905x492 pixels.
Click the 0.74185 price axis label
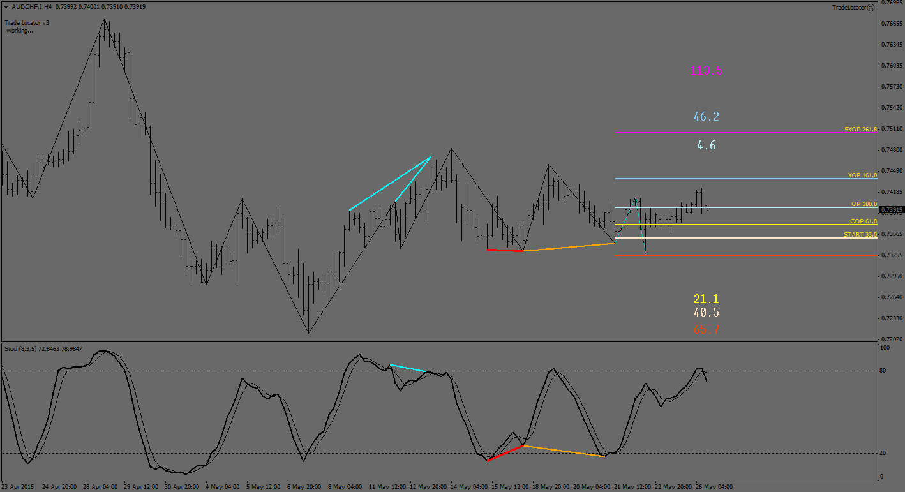(891, 192)
